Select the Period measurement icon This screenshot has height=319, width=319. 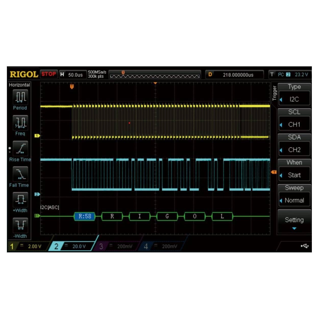tap(20, 97)
